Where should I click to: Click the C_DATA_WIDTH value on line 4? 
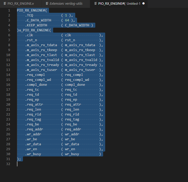[x=77, y=25]
